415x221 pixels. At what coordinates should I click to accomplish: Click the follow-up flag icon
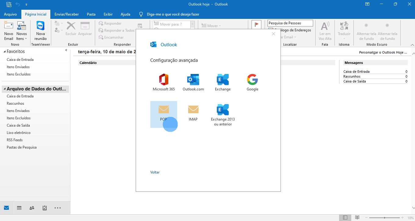(x=256, y=24)
